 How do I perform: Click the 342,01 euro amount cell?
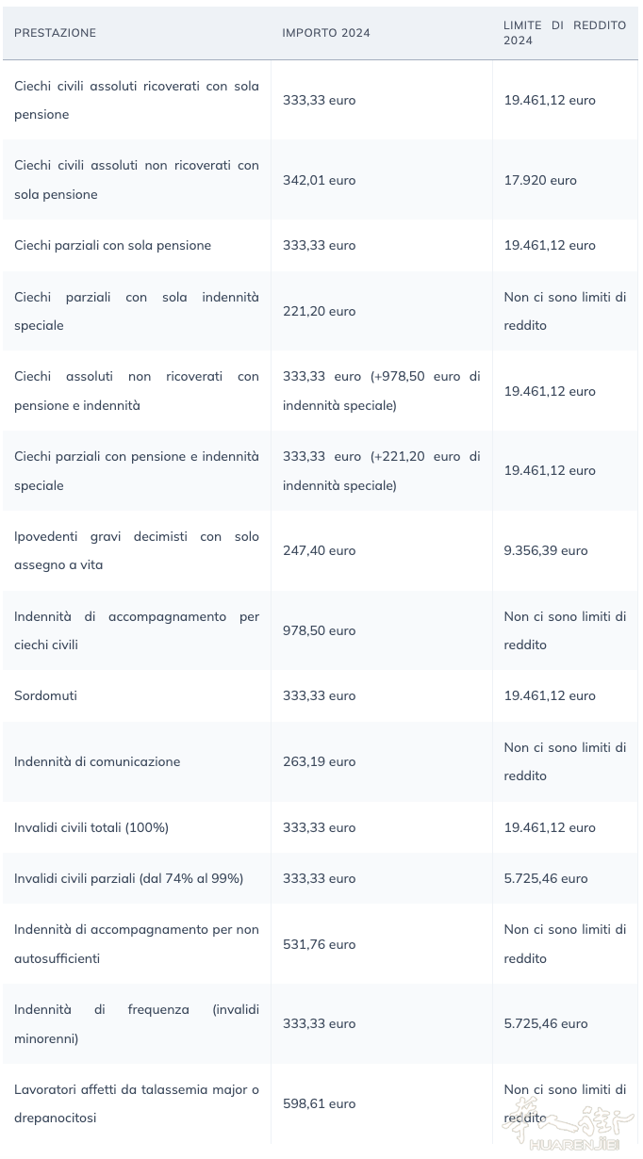319,180
